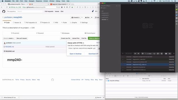Open the plus create-new menu on GitHub

96,11
